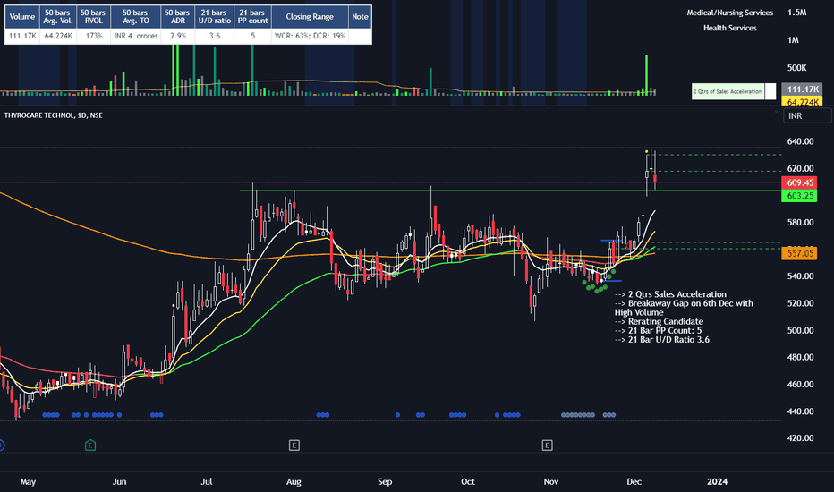The height and width of the screenshot is (492, 834).
Task: Select the Volume header cell
Action: pos(22,16)
